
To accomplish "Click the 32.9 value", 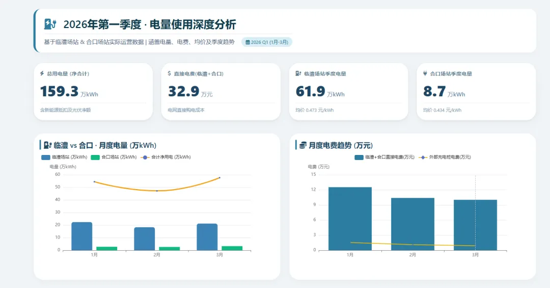I will [x=183, y=91].
